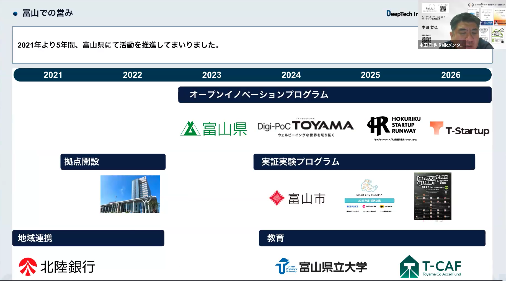The width and height of the screenshot is (506, 281).
Task: Click the Smart City Toyama logo graphic
Action: [369, 185]
